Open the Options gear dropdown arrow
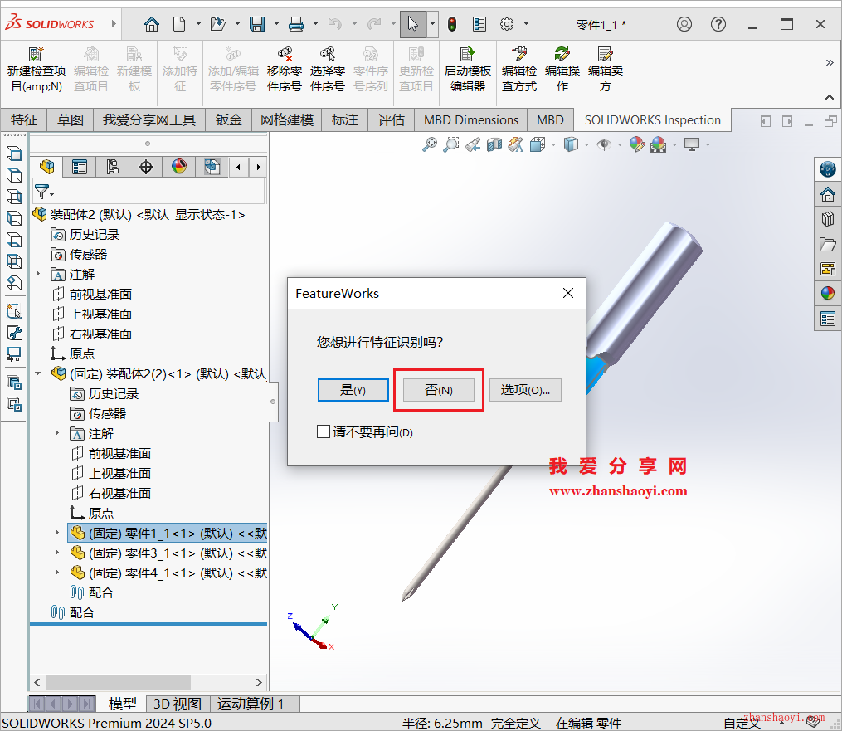 pos(526,24)
